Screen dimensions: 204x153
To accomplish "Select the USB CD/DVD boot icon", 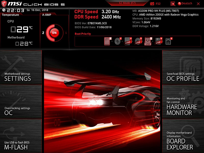I will [138, 41].
